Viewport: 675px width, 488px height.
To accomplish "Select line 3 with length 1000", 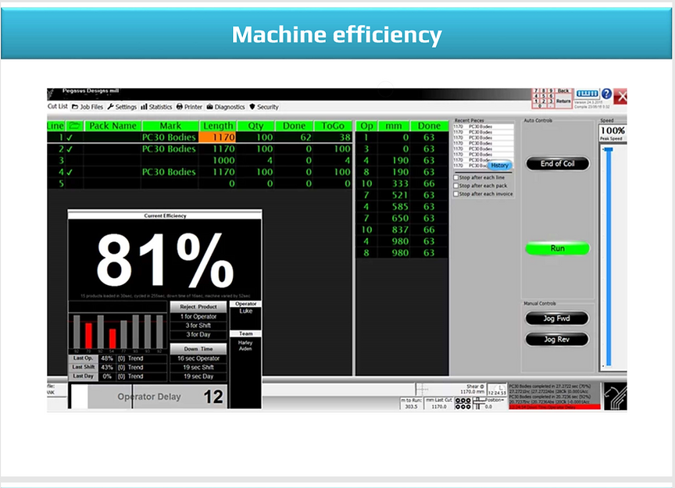I will [199, 161].
